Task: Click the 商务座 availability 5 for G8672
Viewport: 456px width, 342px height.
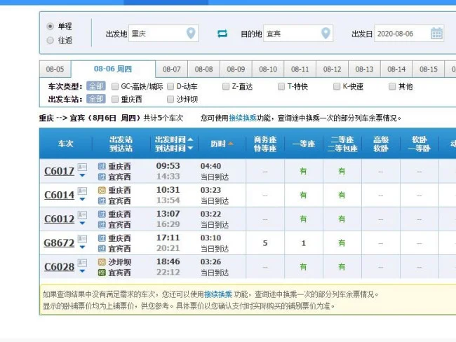Action: (x=265, y=243)
